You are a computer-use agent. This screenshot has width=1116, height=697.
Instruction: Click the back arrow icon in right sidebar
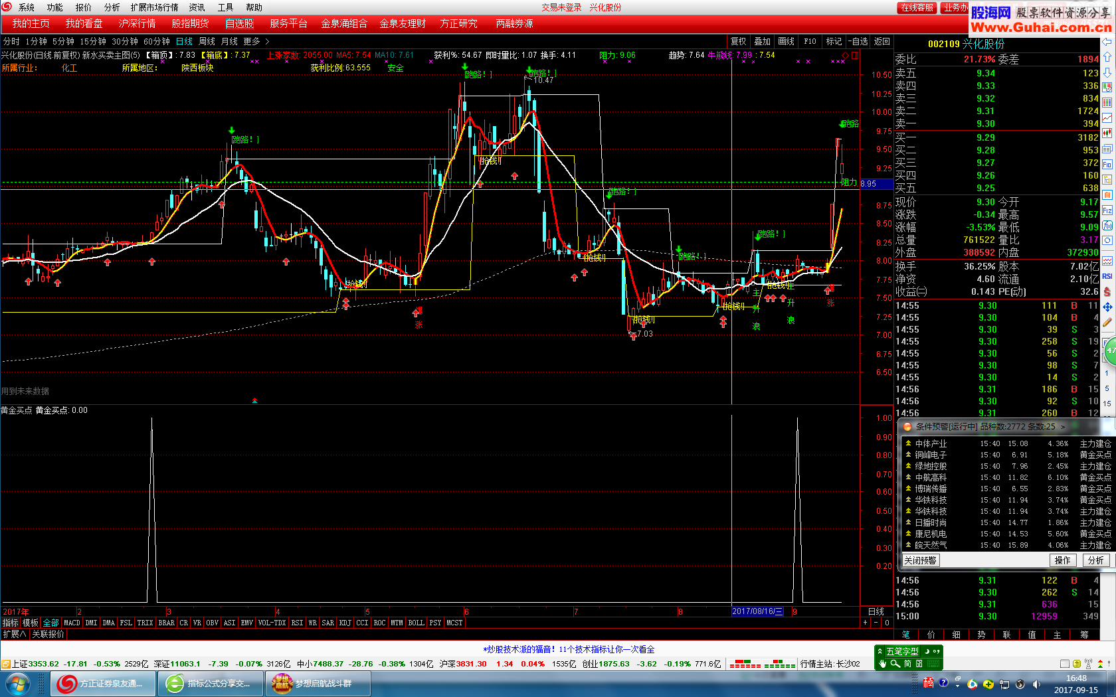pyautogui.click(x=1107, y=42)
